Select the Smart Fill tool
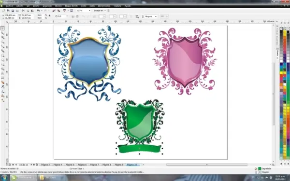 [2, 51]
